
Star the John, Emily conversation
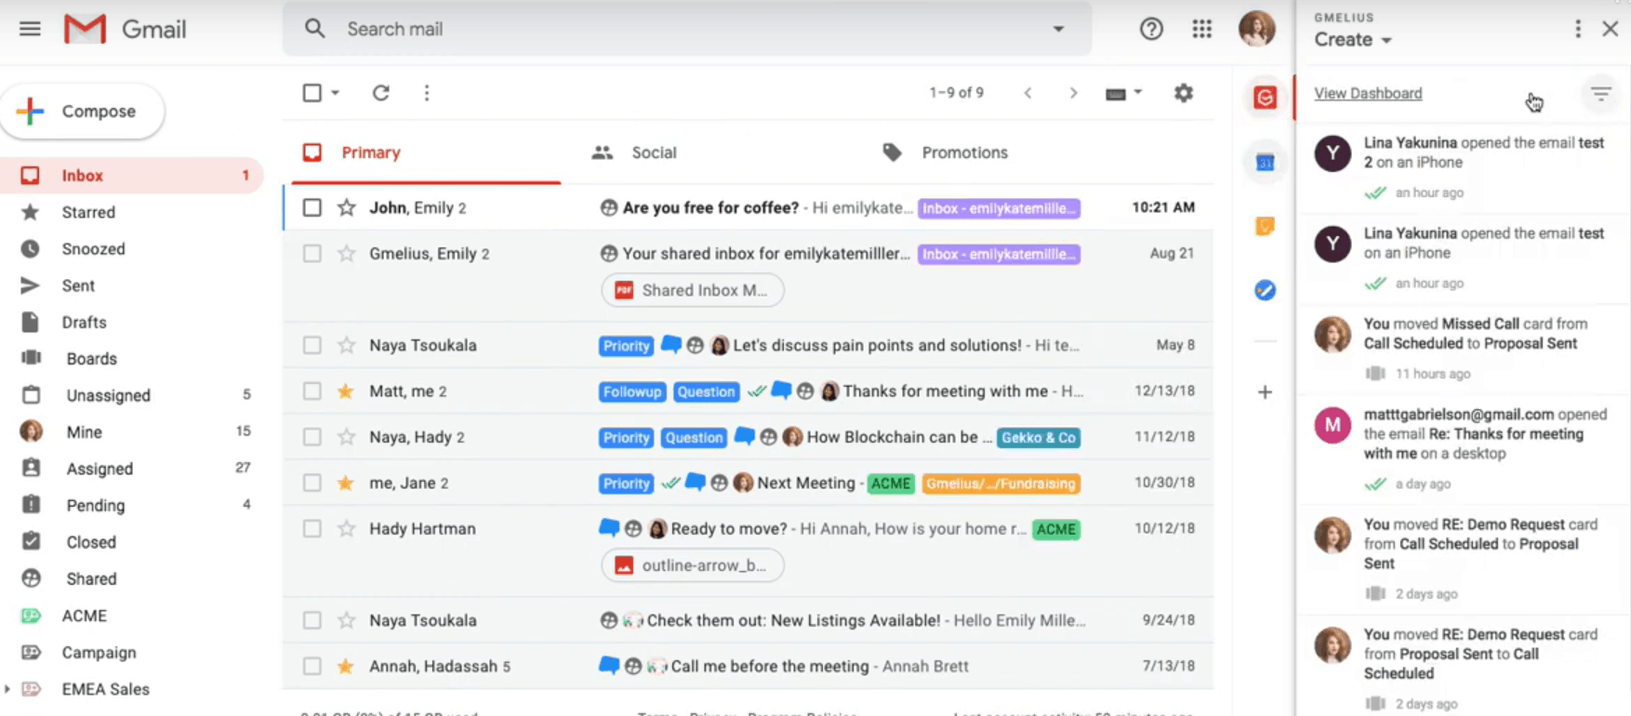pos(346,207)
